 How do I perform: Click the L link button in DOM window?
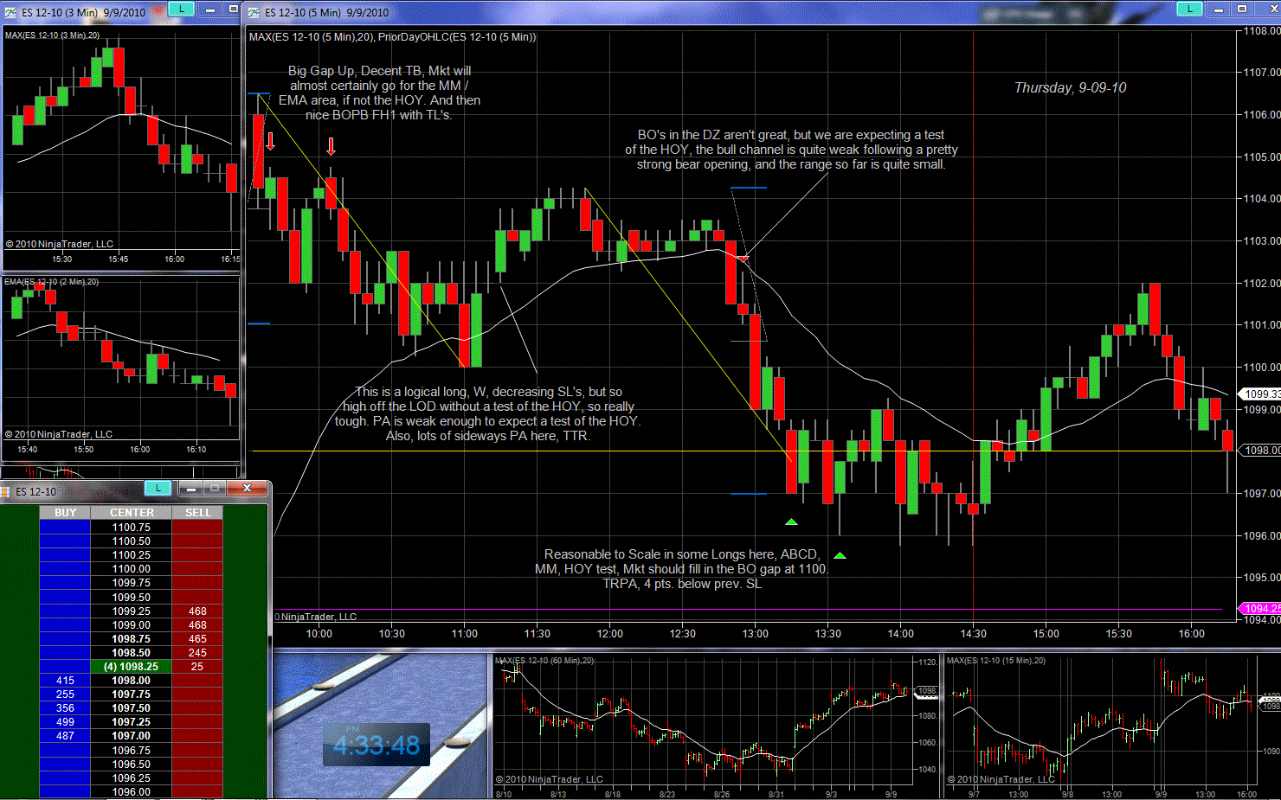[x=158, y=489]
